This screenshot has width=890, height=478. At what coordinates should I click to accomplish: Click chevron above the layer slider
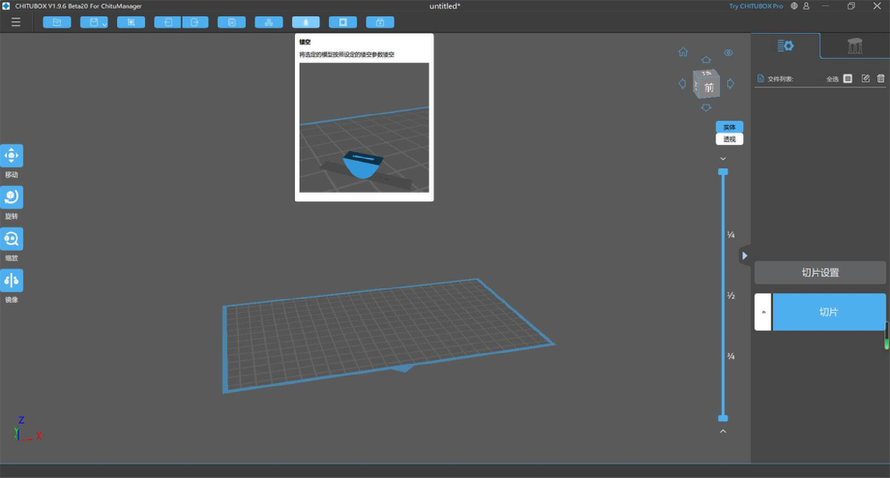pyautogui.click(x=723, y=159)
